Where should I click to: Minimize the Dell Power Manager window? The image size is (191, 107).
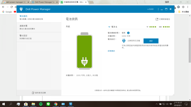tap(162, 9)
